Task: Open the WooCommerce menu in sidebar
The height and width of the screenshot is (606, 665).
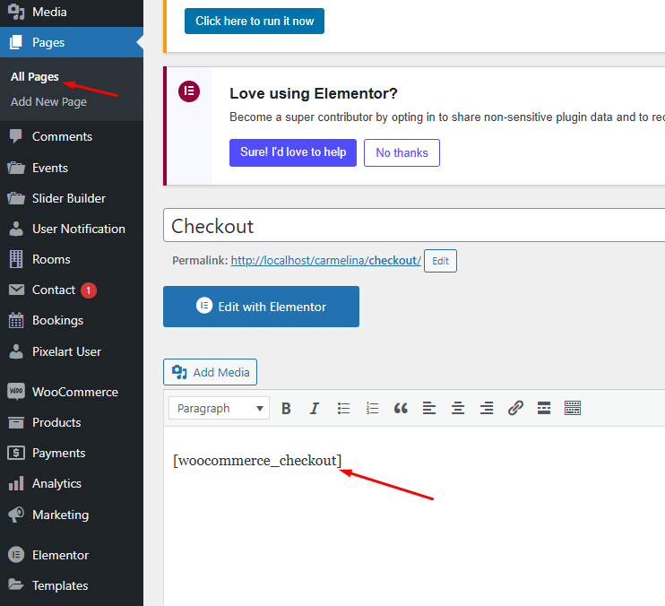Action: (74, 392)
